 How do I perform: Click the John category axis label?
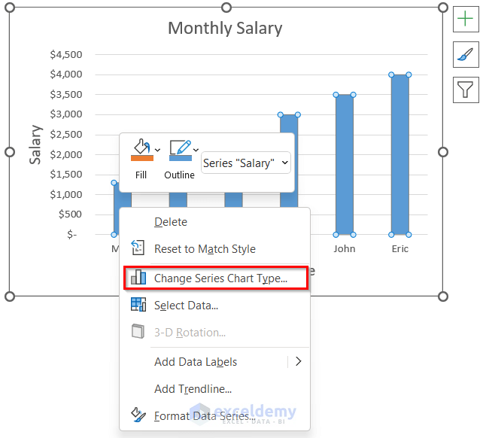coord(345,248)
